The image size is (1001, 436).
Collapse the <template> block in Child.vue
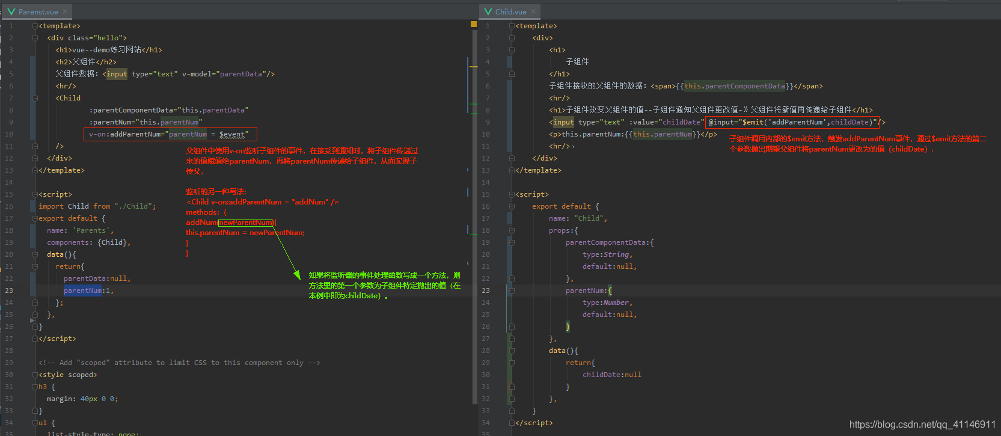tap(512, 26)
